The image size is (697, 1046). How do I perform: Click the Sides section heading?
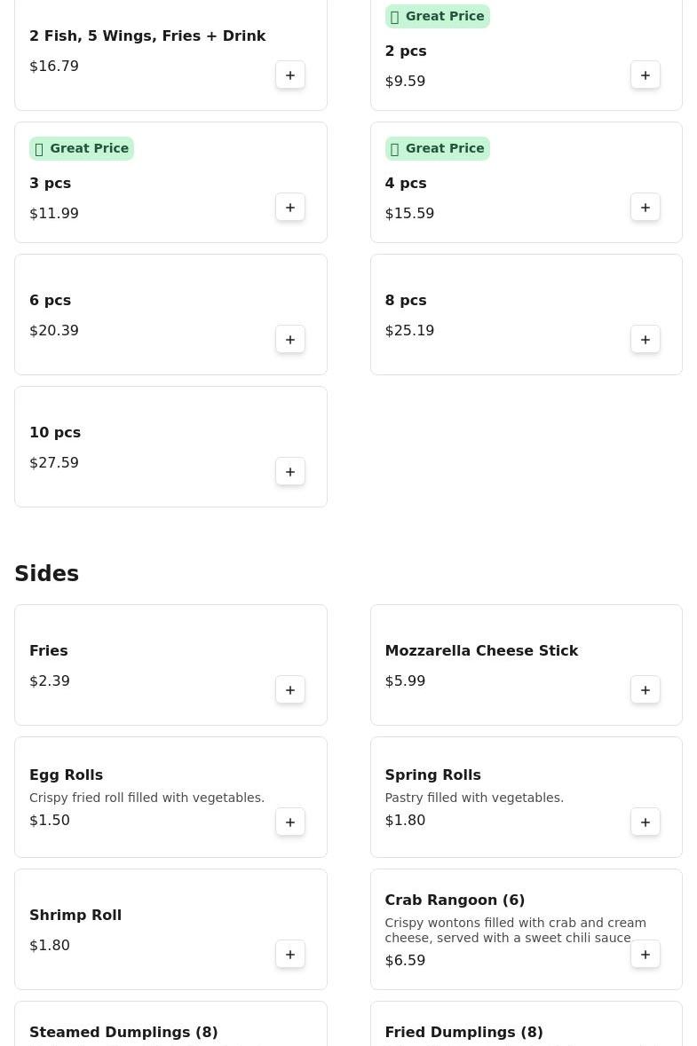pyautogui.click(x=47, y=574)
